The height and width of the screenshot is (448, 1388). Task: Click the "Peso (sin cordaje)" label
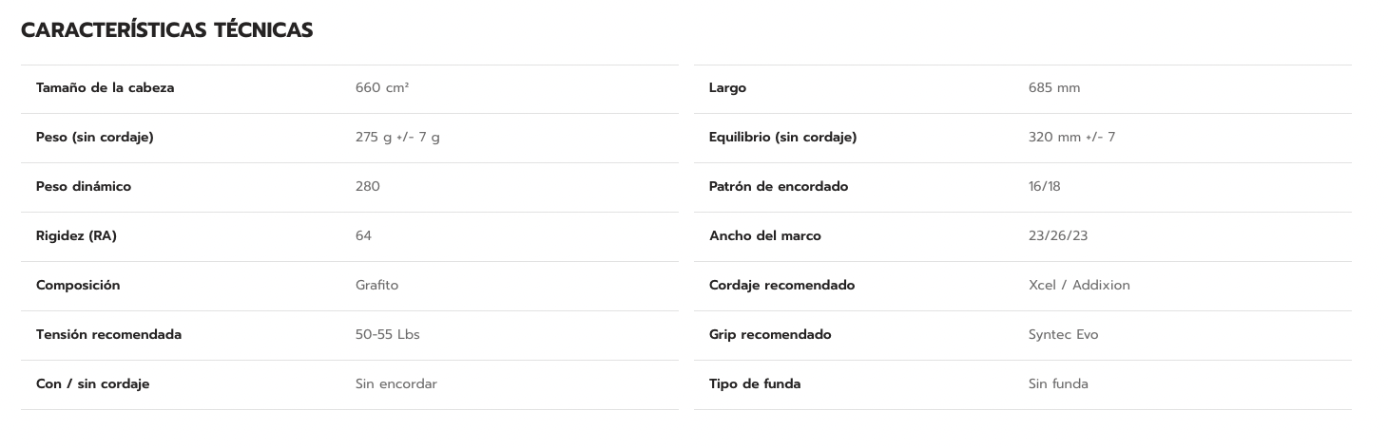point(94,138)
